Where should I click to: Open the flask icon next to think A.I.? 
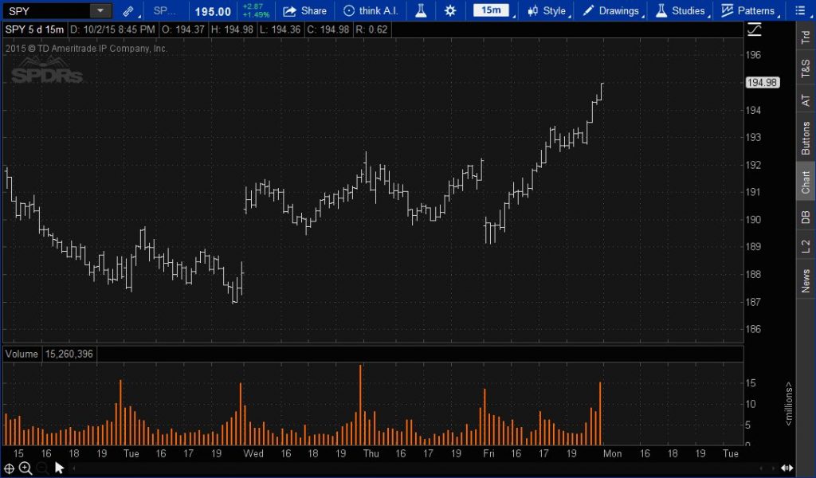pyautogui.click(x=421, y=11)
